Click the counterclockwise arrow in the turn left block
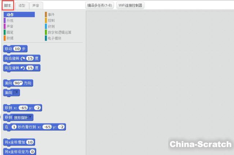 [x=23, y=68]
